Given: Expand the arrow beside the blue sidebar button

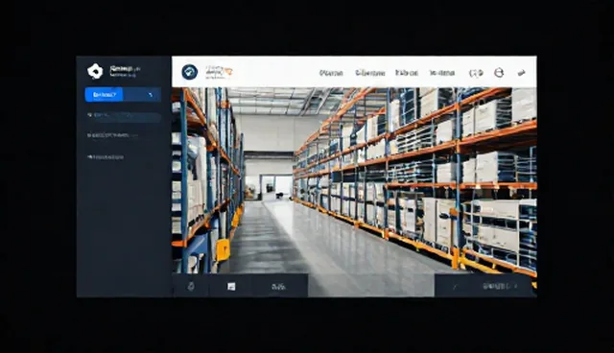Looking at the screenshot, I should click(x=151, y=95).
